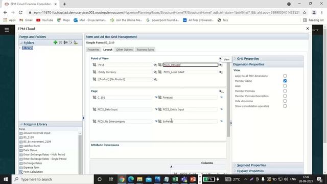Open the Exchange Rates form
327x184 pixels.
pos(33,163)
